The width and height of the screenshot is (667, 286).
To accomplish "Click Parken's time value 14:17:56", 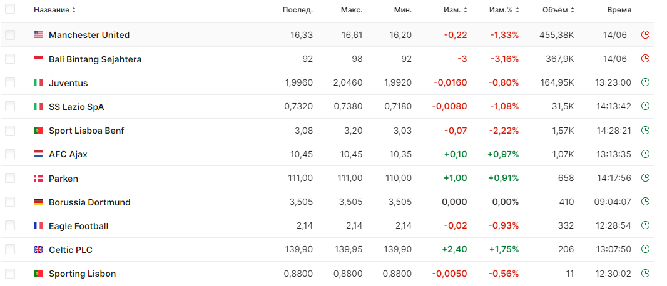I will [x=613, y=178].
